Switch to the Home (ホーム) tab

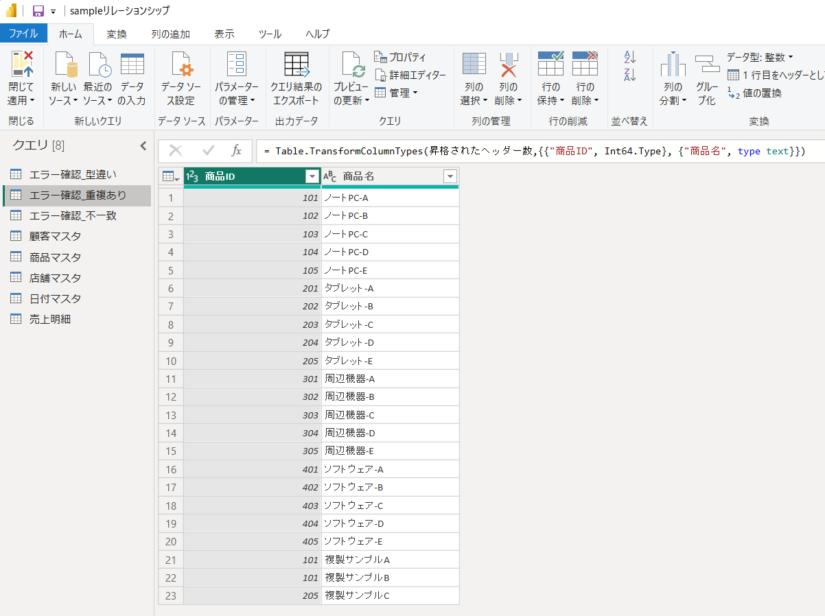[70, 34]
